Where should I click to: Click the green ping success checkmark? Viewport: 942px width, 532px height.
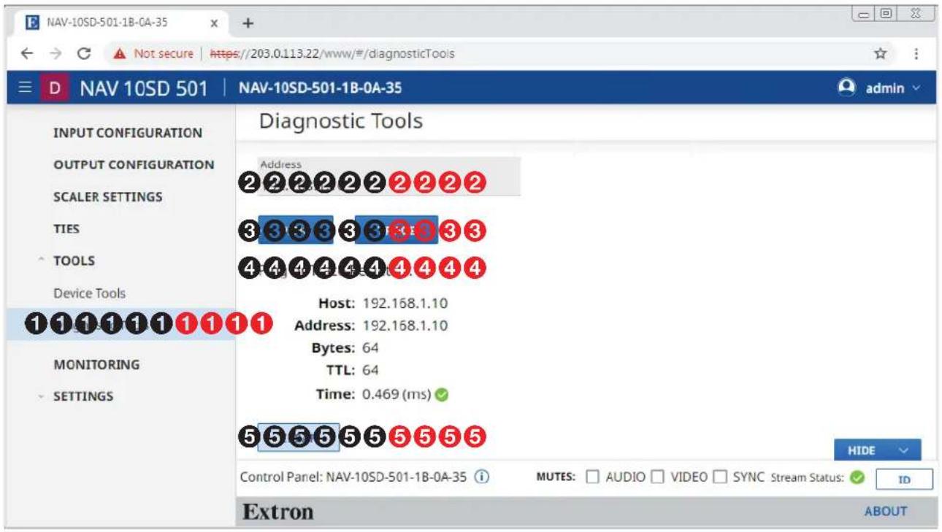coord(441,395)
